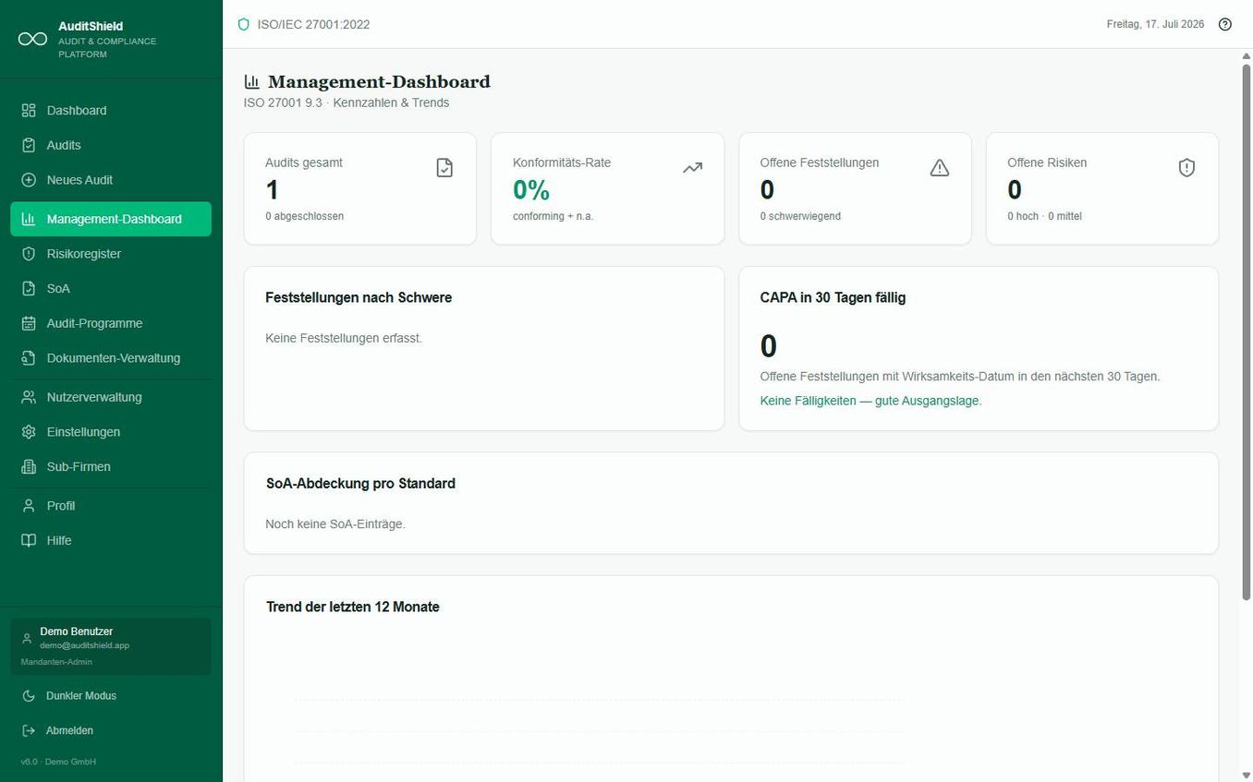Screen dimensions: 1253x782
Task: Click the Audits gesamt card value 1
Action: coord(272,190)
